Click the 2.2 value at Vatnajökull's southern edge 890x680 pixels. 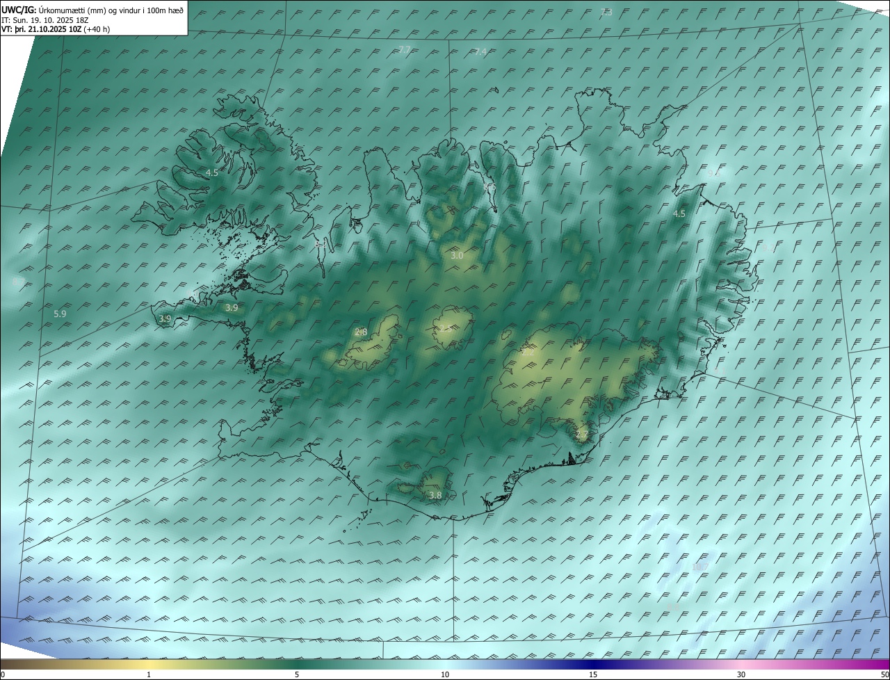point(582,435)
